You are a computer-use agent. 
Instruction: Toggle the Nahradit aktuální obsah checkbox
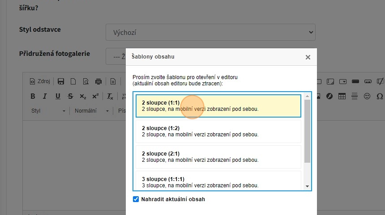coord(136,199)
